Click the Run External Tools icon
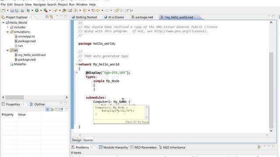 click(x=45, y=10)
